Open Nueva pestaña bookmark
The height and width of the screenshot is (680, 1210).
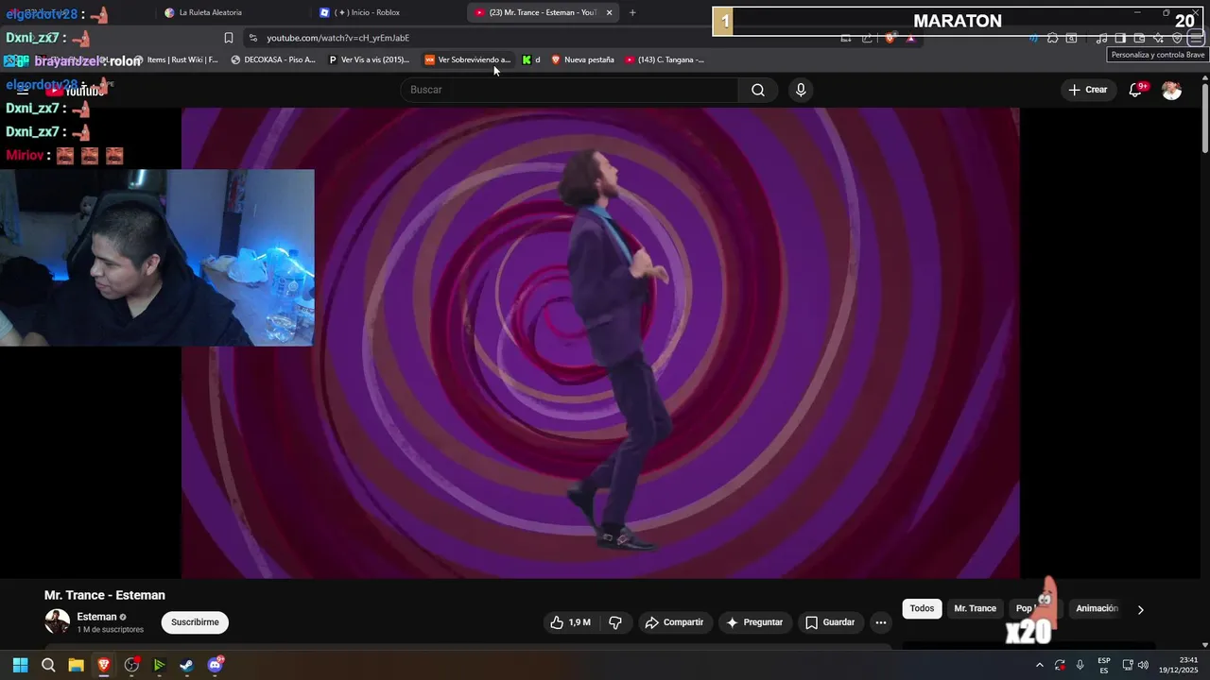pyautogui.click(x=582, y=59)
